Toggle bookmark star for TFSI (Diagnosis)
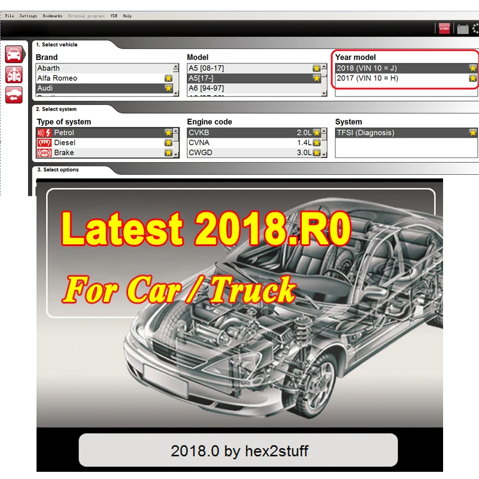 (x=472, y=132)
